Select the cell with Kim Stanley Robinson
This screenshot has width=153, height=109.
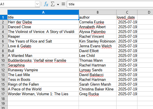click(x=98, y=41)
